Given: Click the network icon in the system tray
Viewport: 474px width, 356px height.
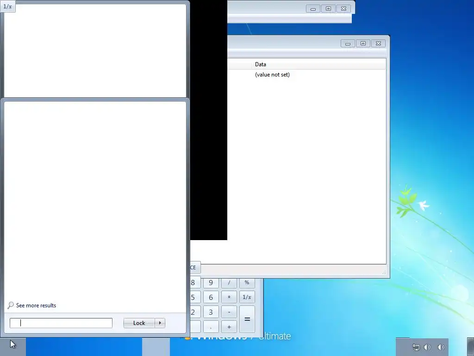Looking at the screenshot, I should (416, 347).
